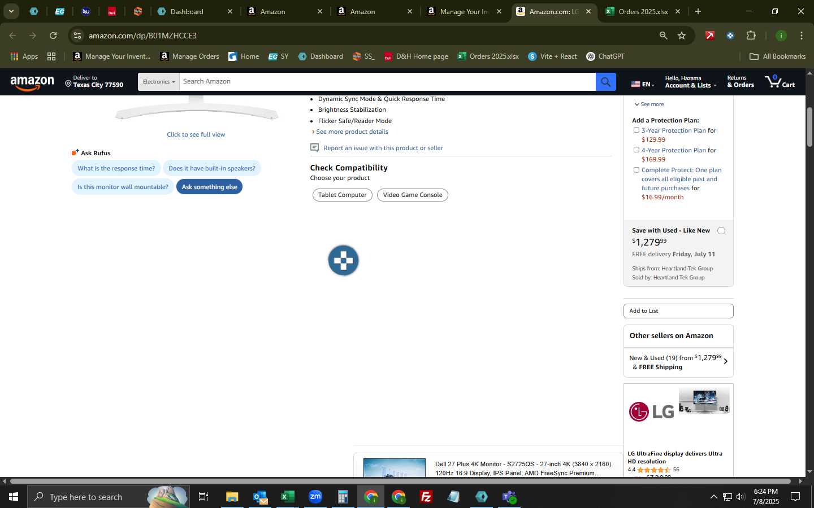Ask Rufus if the monitor is wall mountable

(x=123, y=187)
